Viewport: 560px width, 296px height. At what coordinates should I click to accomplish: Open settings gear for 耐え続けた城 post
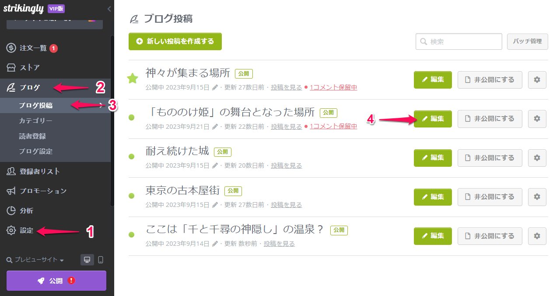tap(537, 158)
